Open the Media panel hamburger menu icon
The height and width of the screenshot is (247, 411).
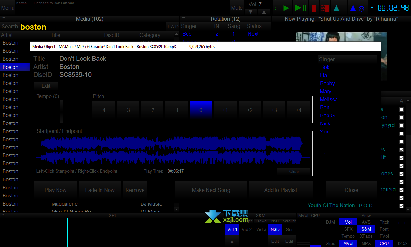(x=4, y=19)
